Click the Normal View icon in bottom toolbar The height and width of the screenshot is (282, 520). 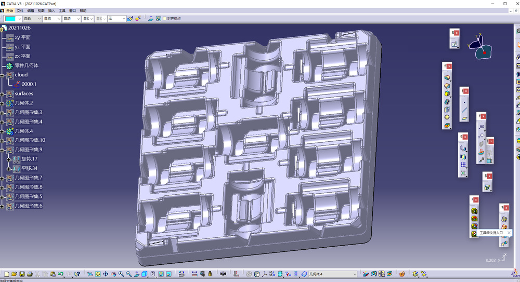pos(137,274)
